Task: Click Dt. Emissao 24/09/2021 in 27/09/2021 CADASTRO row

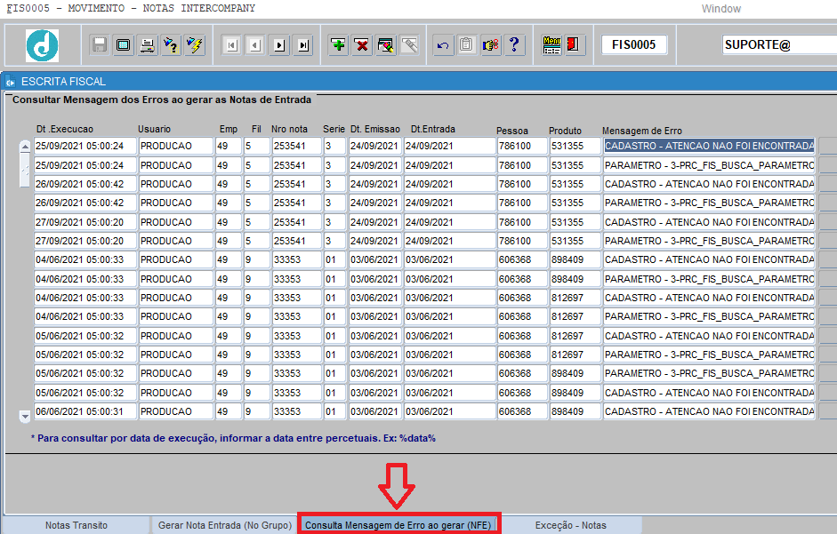Action: (x=374, y=222)
